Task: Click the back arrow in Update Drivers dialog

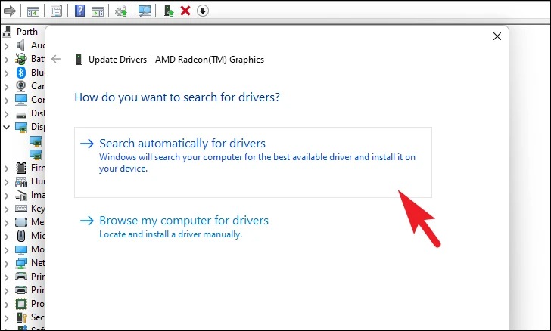Action: (56, 59)
